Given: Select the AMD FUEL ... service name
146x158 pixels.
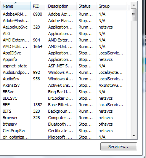Looking at the screenshot, I should click(x=15, y=46).
